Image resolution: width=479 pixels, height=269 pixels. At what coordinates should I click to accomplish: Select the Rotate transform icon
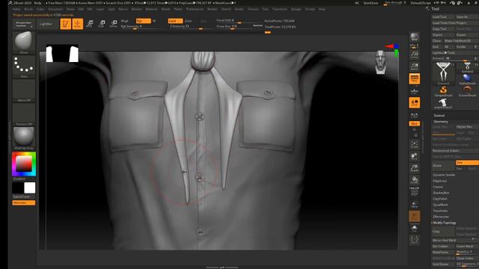point(113,24)
